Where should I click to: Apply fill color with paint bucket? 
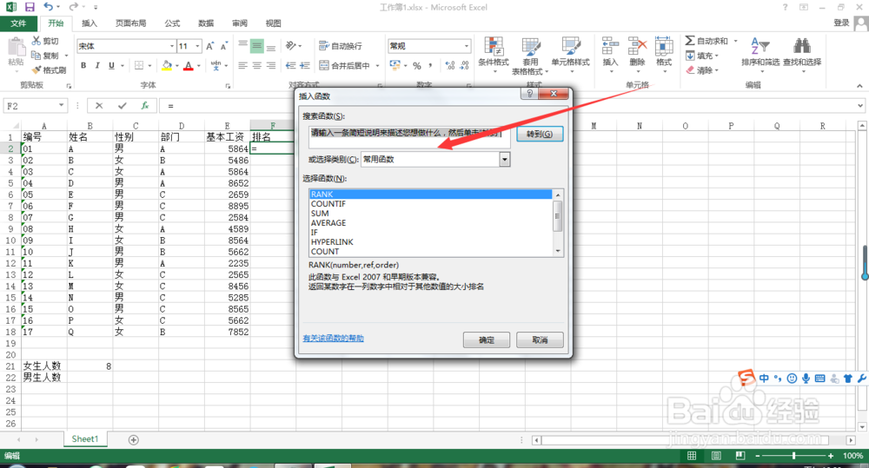(166, 65)
